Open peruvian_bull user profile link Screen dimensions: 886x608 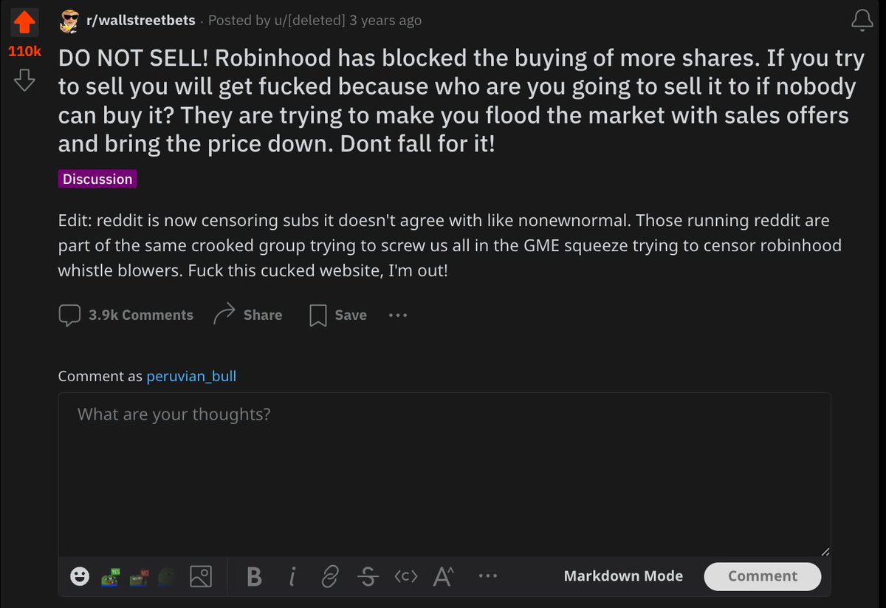pyautogui.click(x=191, y=376)
